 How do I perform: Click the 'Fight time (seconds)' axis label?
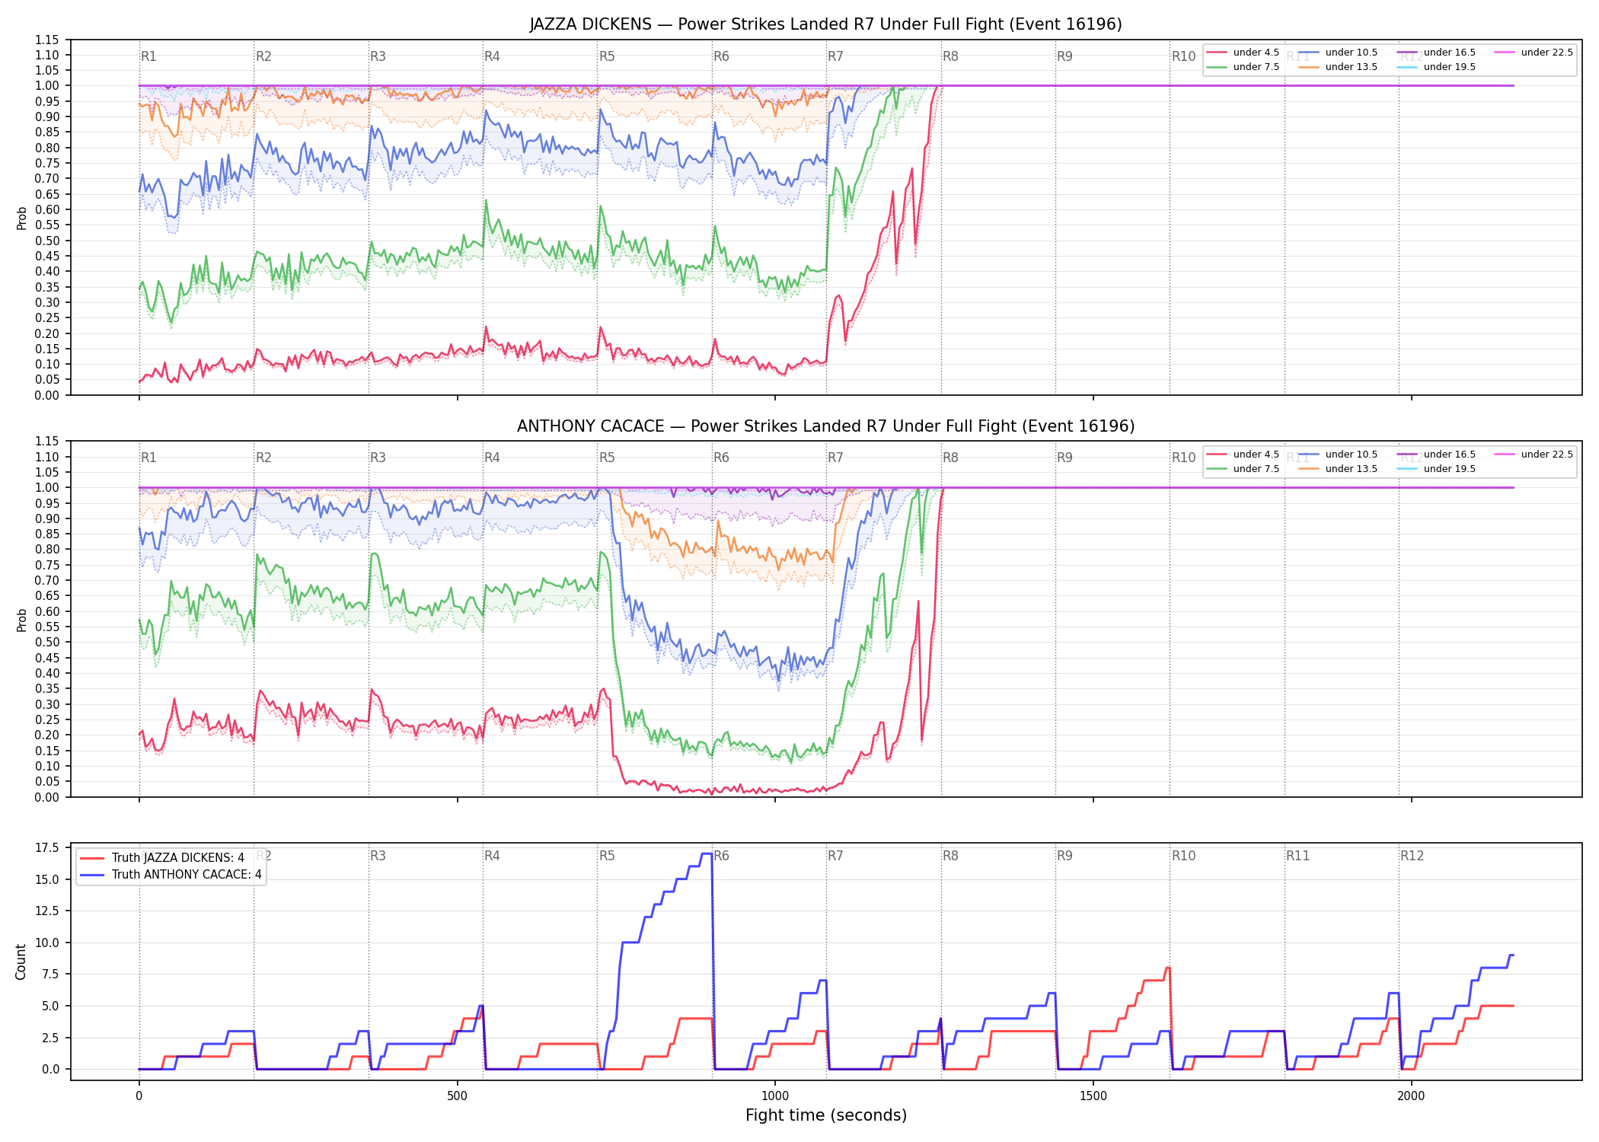(826, 1115)
